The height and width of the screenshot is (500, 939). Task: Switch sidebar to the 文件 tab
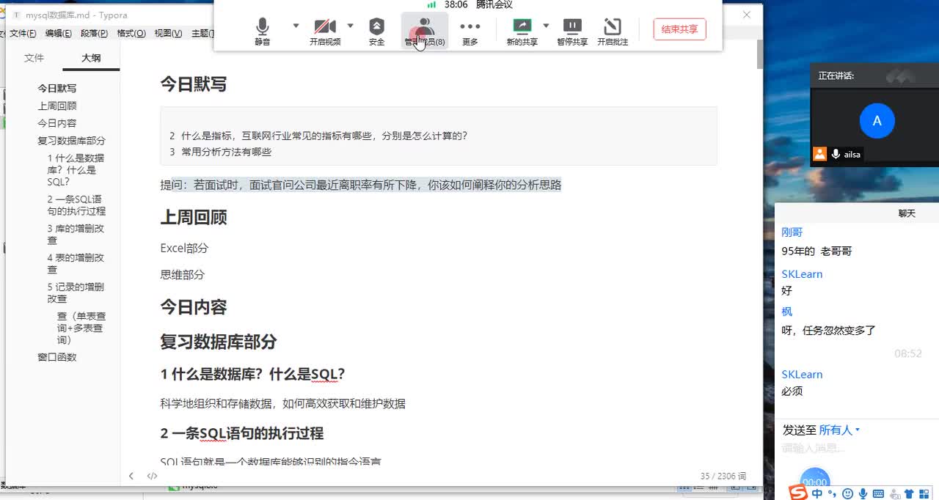click(x=34, y=58)
